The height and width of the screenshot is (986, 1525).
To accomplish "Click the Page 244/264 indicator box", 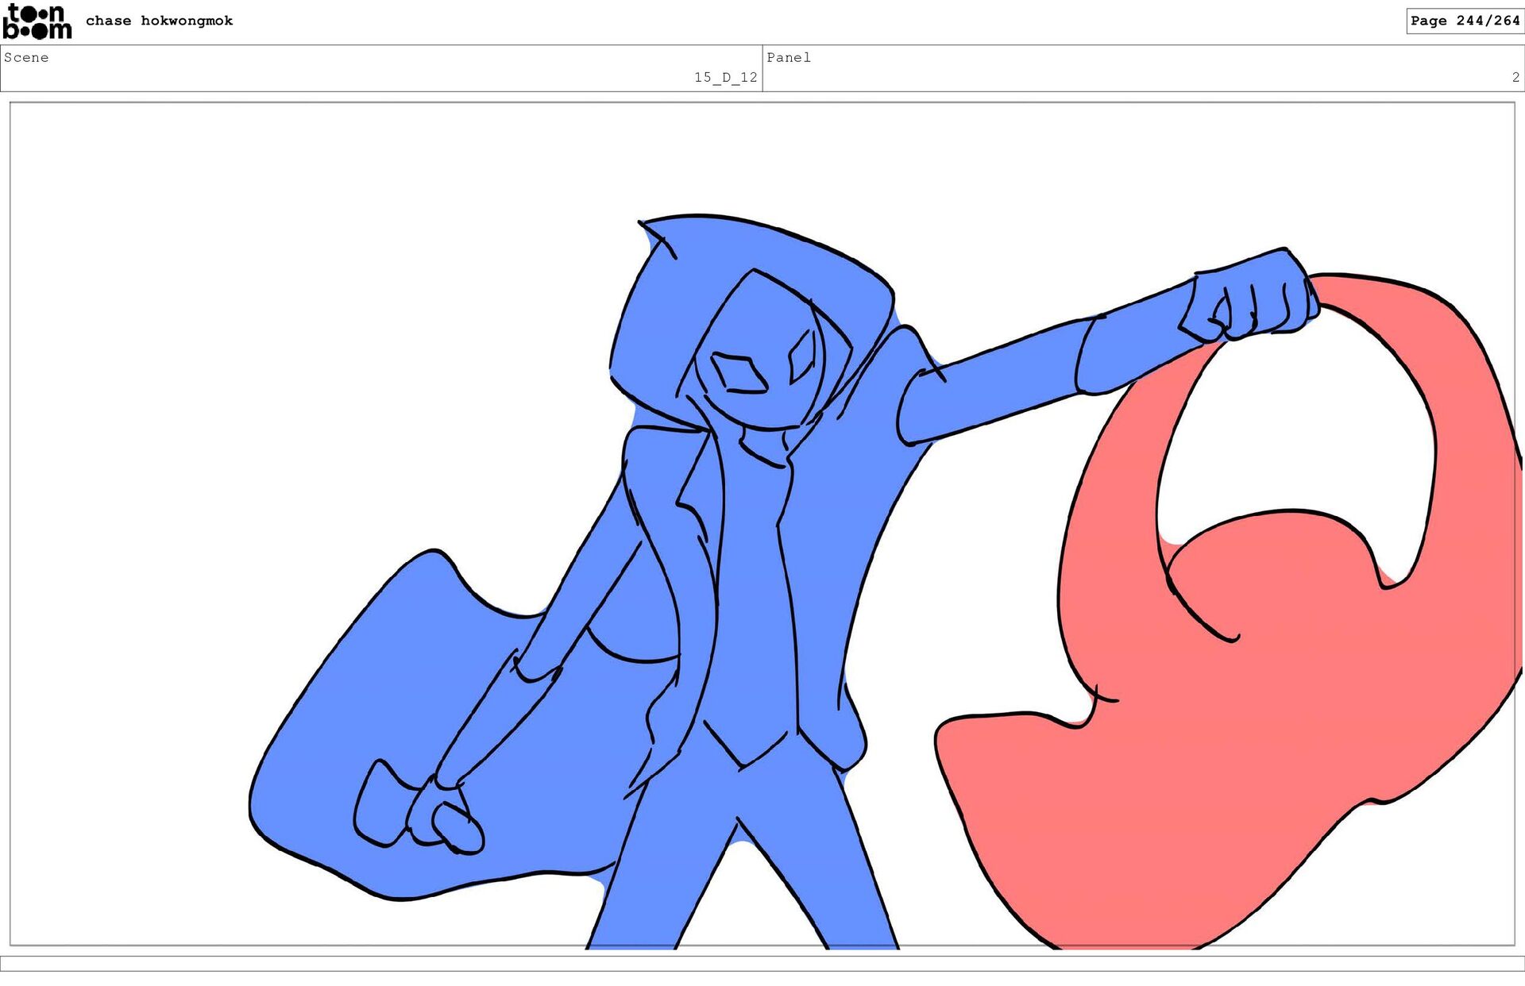I will click(1464, 21).
